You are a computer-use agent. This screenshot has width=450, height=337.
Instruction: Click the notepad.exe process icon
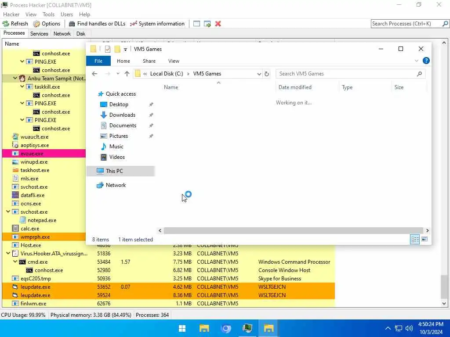click(x=23, y=220)
